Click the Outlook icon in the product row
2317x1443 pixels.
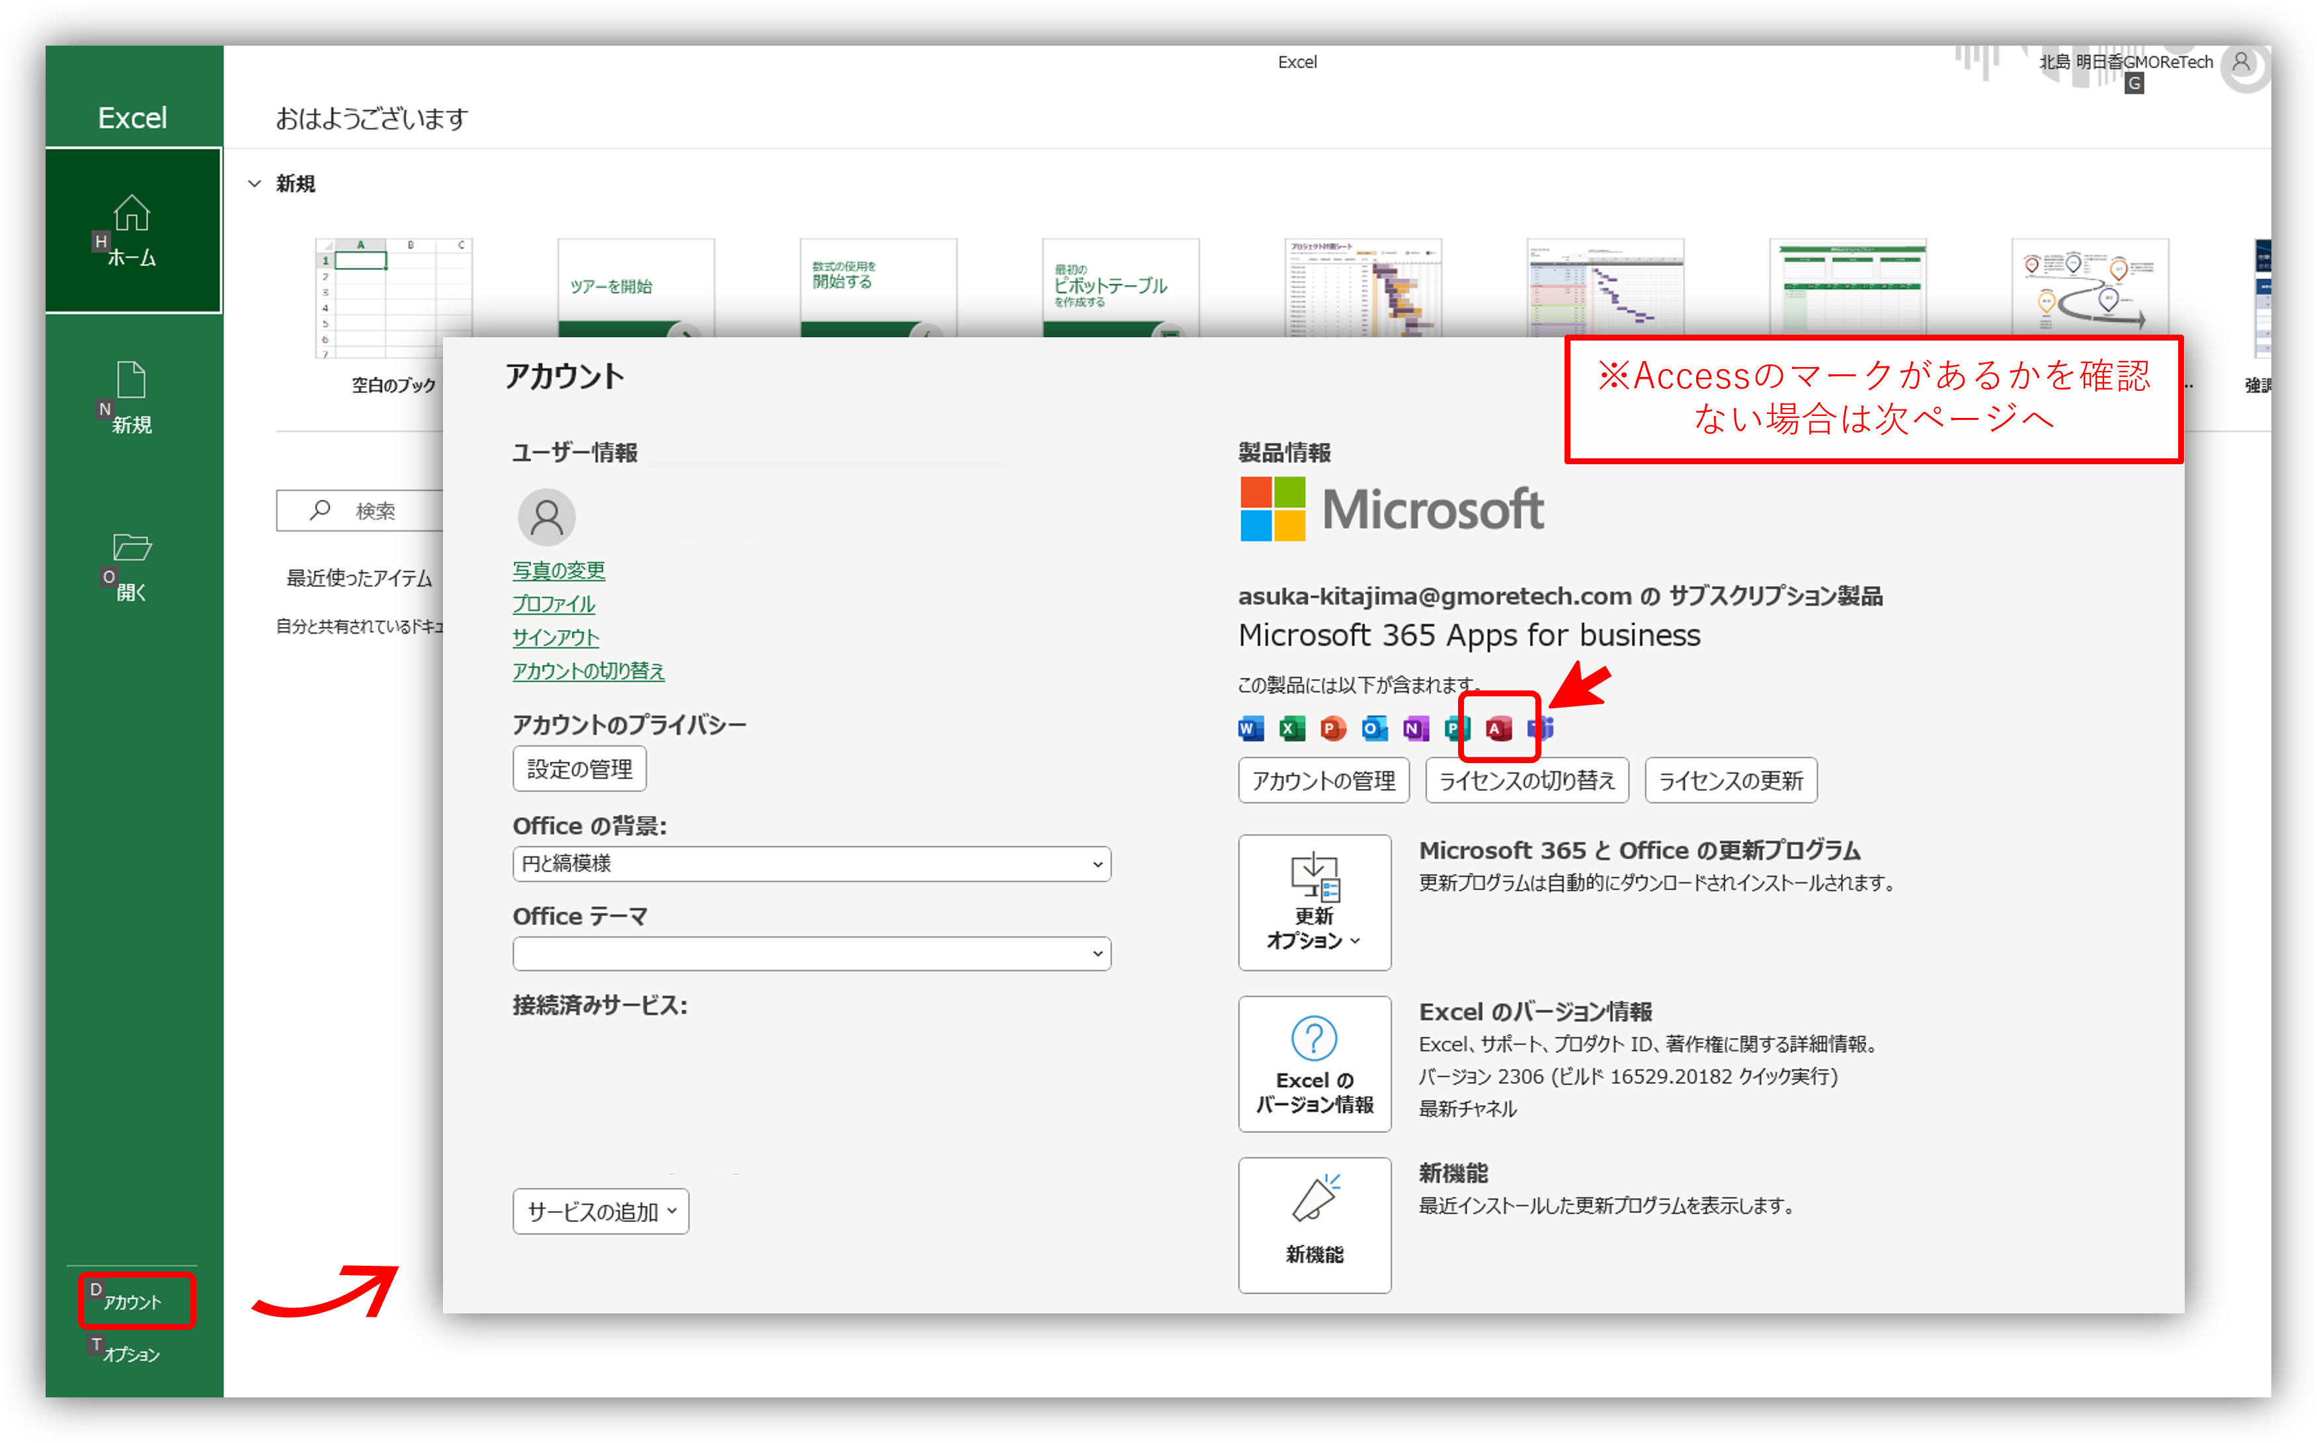click(x=1374, y=728)
